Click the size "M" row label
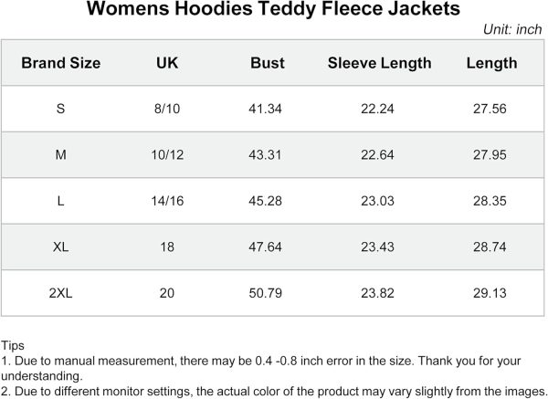The width and height of the screenshot is (548, 399). 61,155
